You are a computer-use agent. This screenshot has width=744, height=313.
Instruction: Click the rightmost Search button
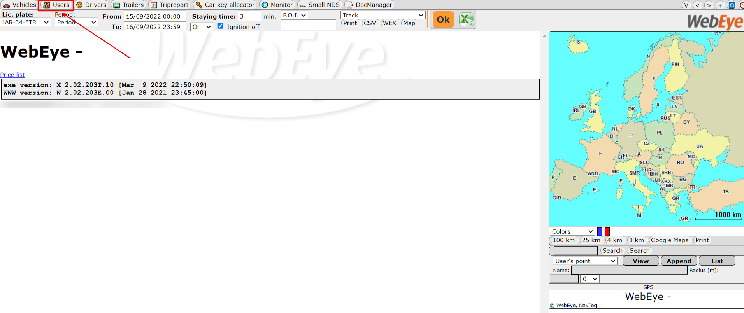click(639, 251)
